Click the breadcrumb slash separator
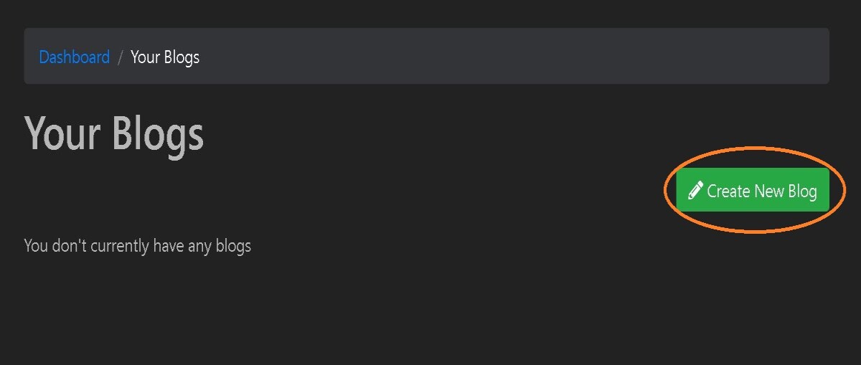861x365 pixels. pyautogui.click(x=121, y=57)
